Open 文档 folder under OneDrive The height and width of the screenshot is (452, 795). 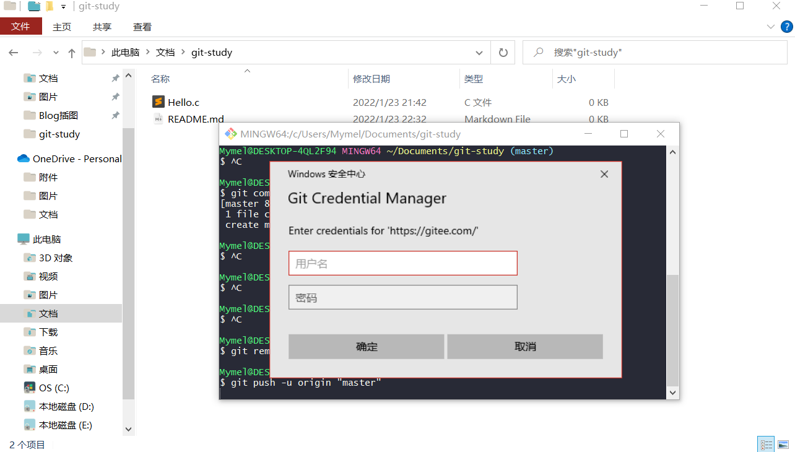48,214
